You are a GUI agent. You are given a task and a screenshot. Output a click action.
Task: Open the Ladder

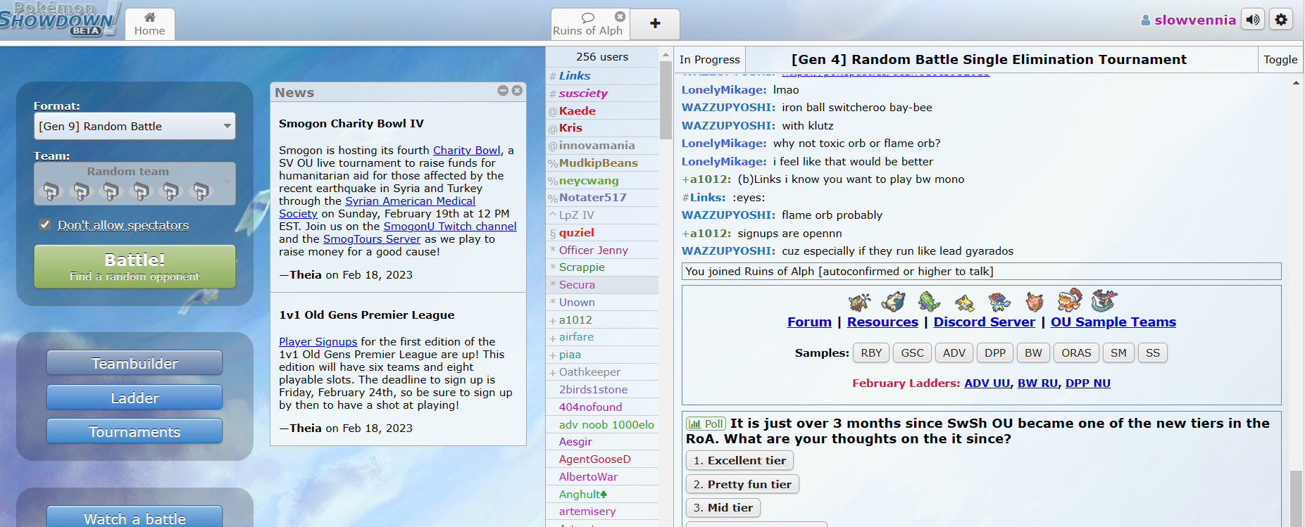pos(135,398)
